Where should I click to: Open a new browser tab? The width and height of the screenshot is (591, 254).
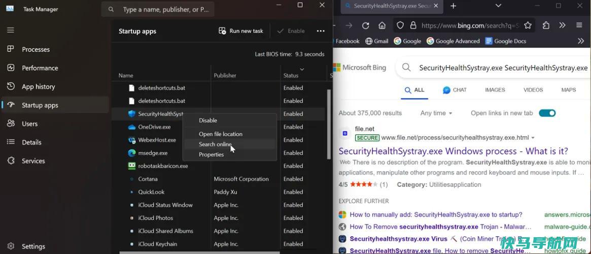[x=454, y=6]
